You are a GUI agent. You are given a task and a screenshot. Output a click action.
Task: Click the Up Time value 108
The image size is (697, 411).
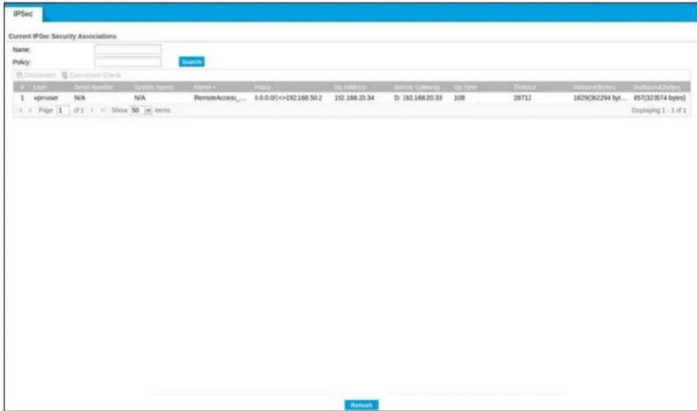click(459, 97)
